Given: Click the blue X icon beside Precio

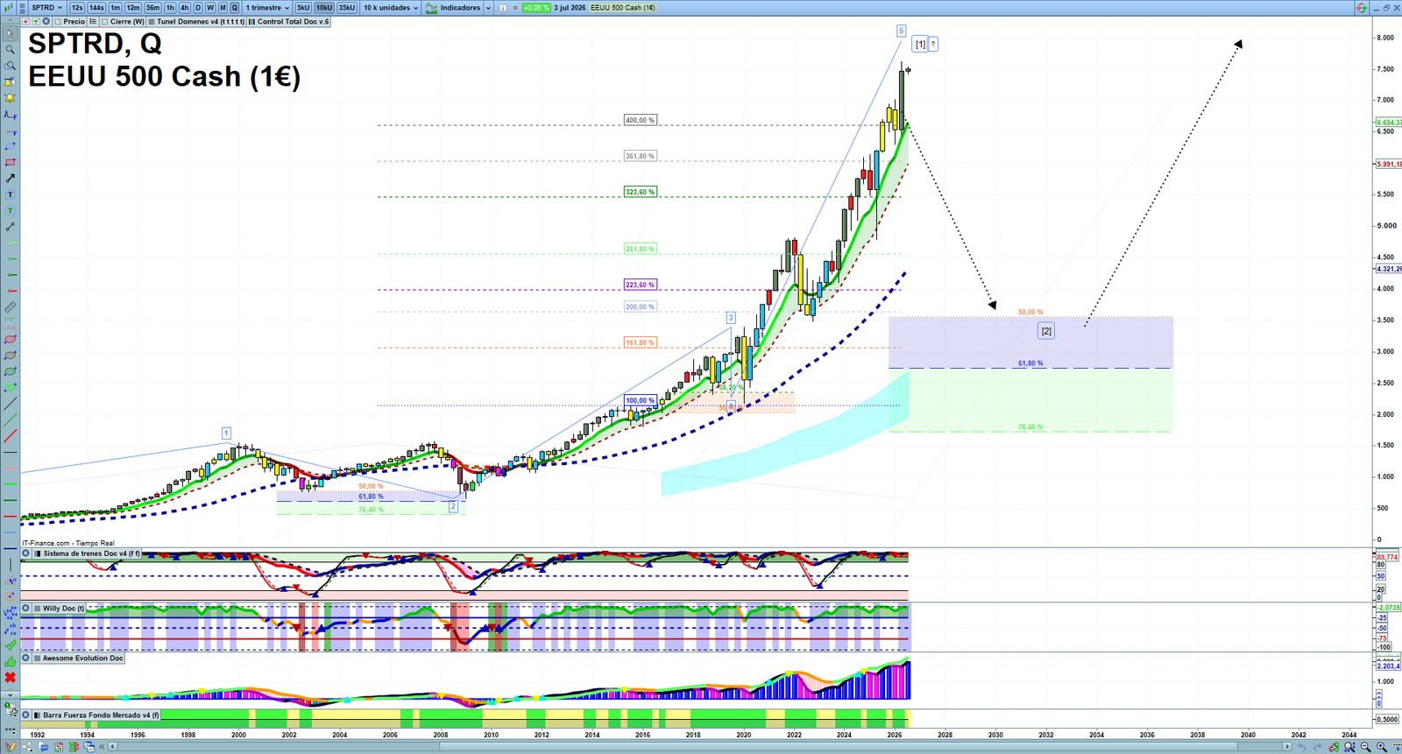Looking at the screenshot, I should [x=46, y=22].
